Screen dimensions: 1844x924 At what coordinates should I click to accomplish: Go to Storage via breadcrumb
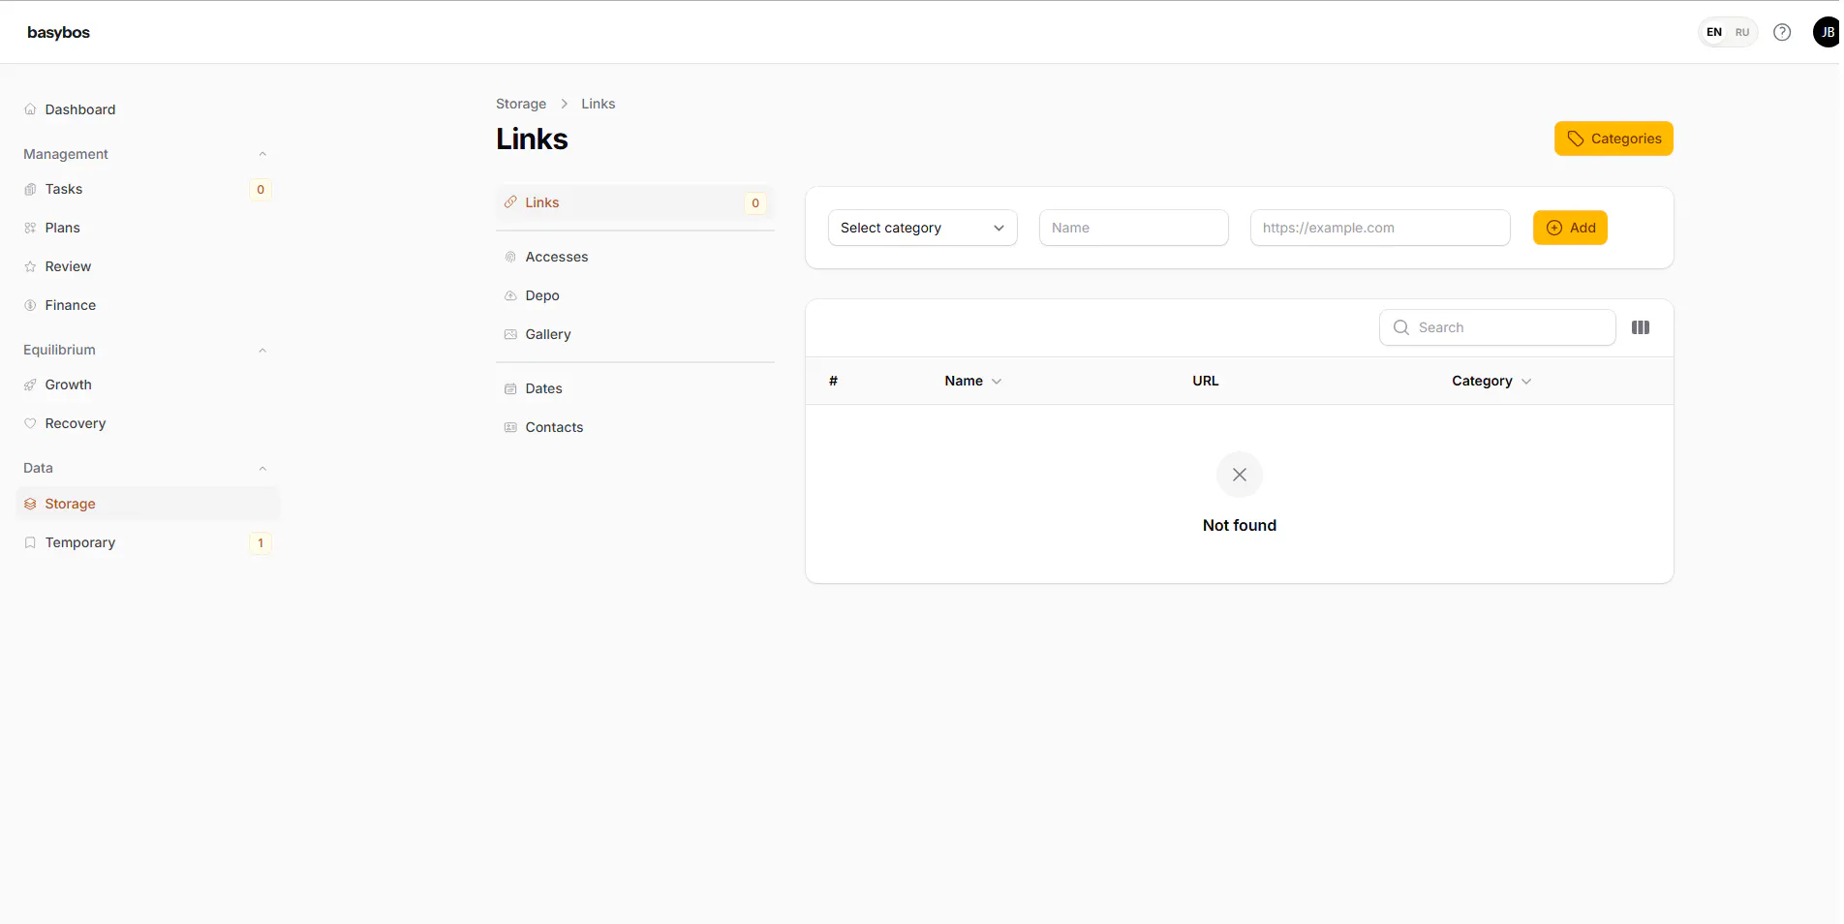521,104
